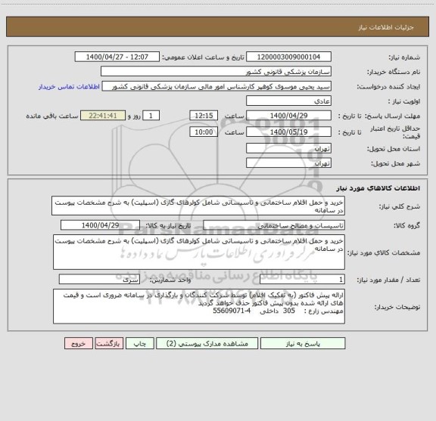Open مشاهده مدارک پیوستی (2) button
The width and height of the screenshot is (436, 421).
coord(207,343)
